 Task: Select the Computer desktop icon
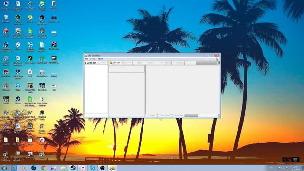click(x=6, y=5)
